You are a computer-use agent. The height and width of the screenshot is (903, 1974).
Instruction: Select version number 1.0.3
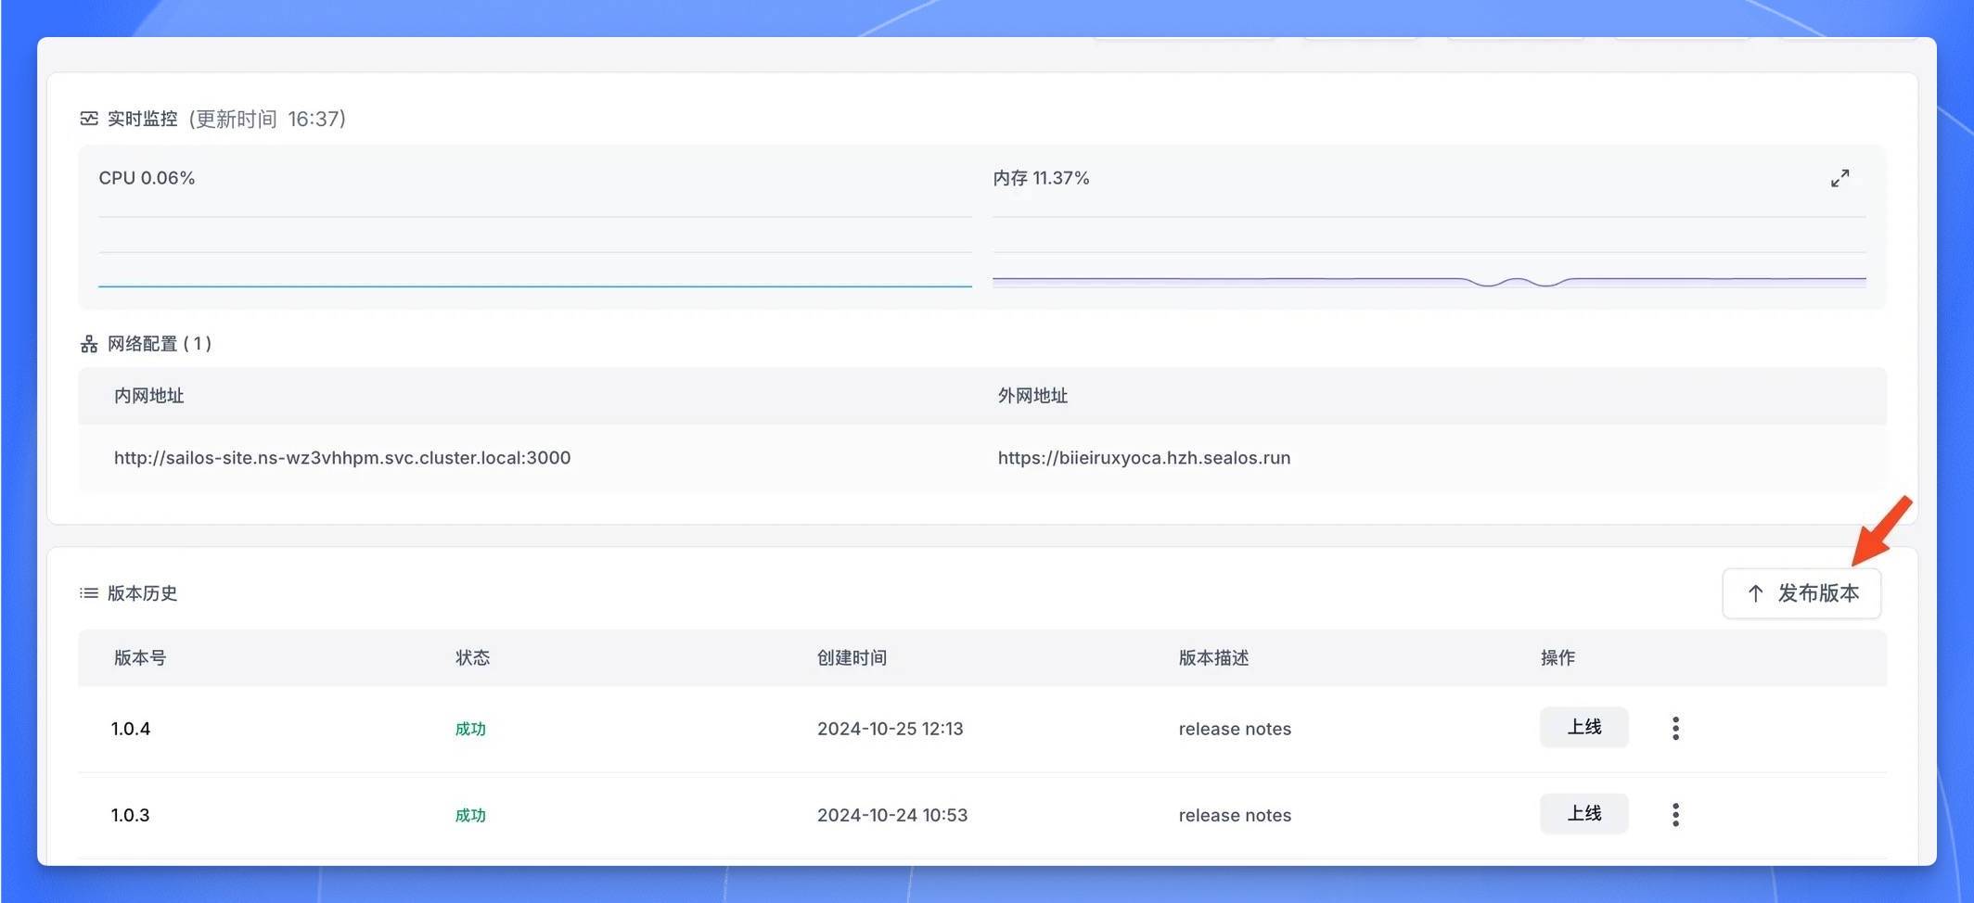(x=131, y=815)
